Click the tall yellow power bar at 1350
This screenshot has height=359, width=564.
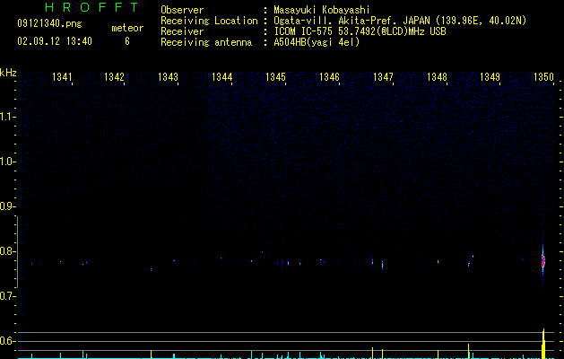pos(544,344)
